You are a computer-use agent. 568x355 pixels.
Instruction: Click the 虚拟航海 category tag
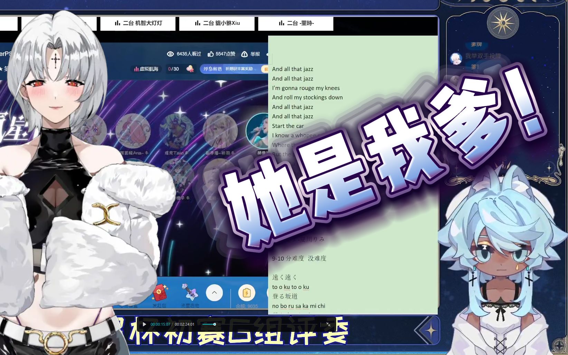[146, 69]
